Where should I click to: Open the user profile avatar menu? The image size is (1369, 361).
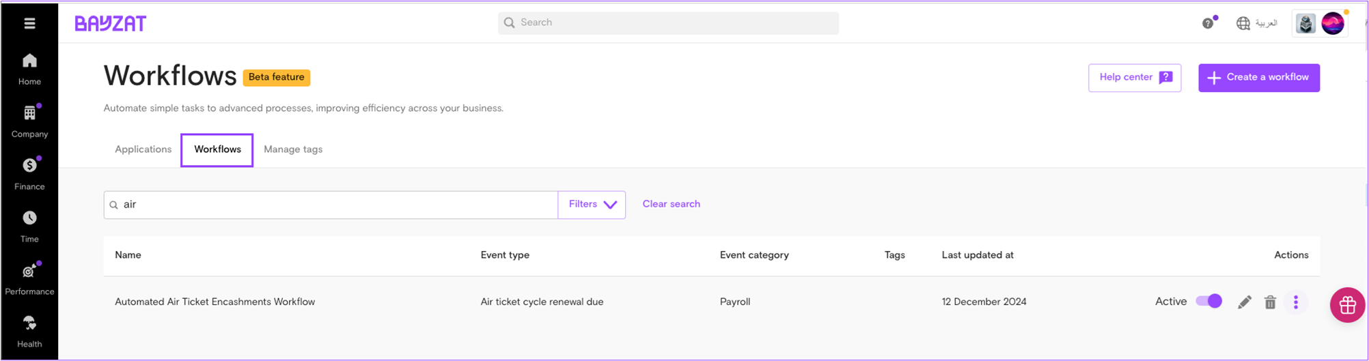(x=1332, y=23)
